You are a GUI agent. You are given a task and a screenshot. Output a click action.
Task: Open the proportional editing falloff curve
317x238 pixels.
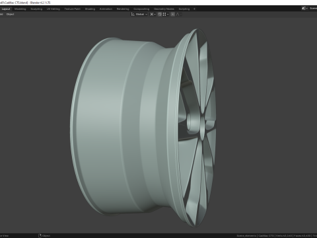pos(178,15)
